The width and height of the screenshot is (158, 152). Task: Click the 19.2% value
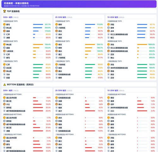coord(48,104)
